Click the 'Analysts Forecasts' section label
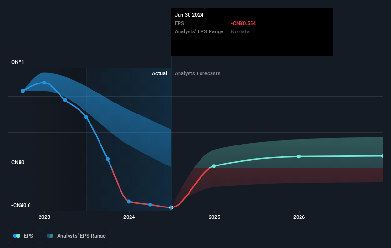The width and height of the screenshot is (391, 248). (x=198, y=73)
